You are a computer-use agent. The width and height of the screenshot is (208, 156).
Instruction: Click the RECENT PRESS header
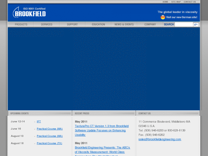point(82,113)
